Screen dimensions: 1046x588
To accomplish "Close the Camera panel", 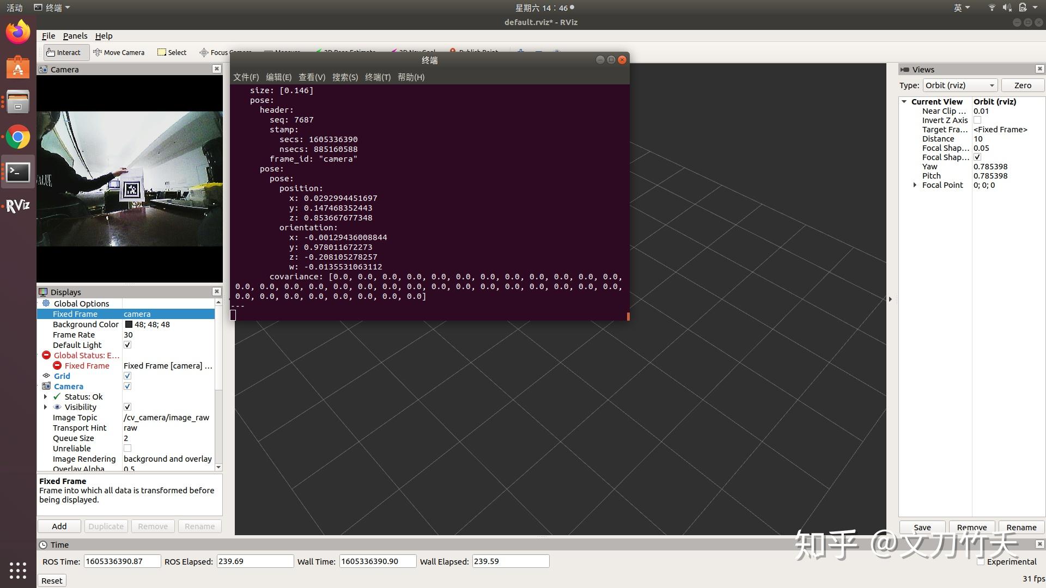I will [216, 69].
